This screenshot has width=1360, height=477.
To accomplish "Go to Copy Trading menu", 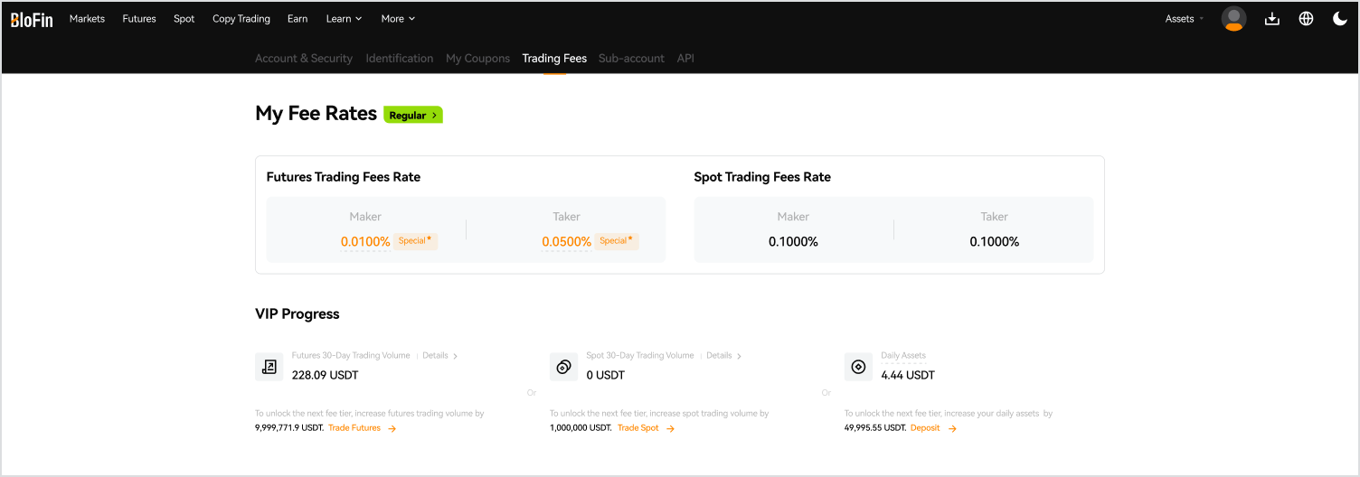I will point(241,19).
